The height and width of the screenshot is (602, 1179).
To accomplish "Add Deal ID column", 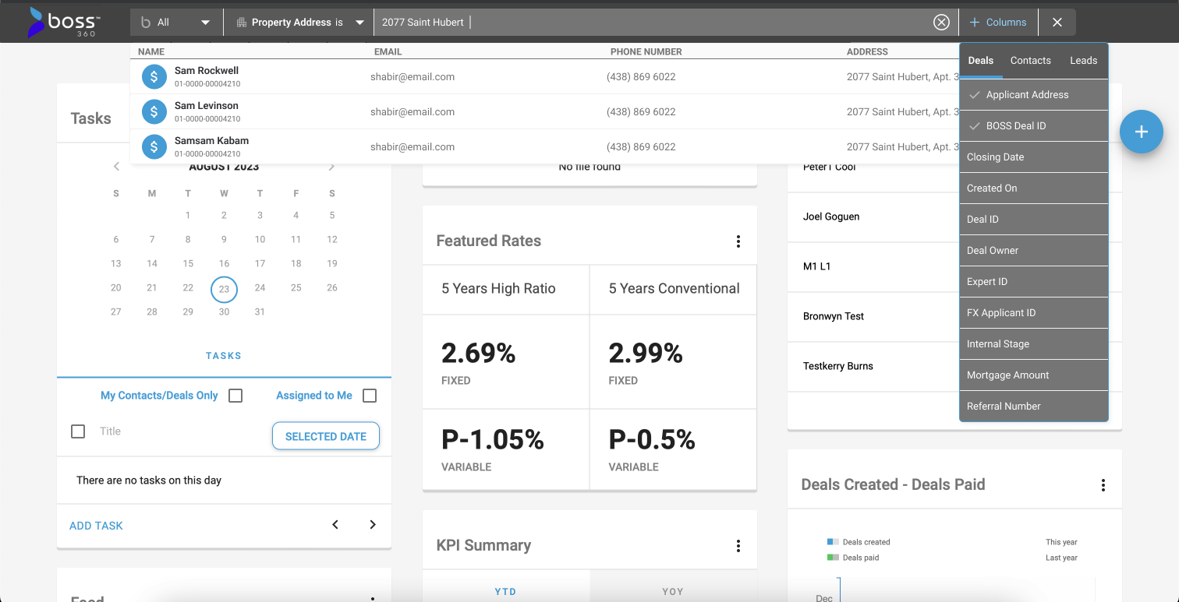I will (1034, 219).
